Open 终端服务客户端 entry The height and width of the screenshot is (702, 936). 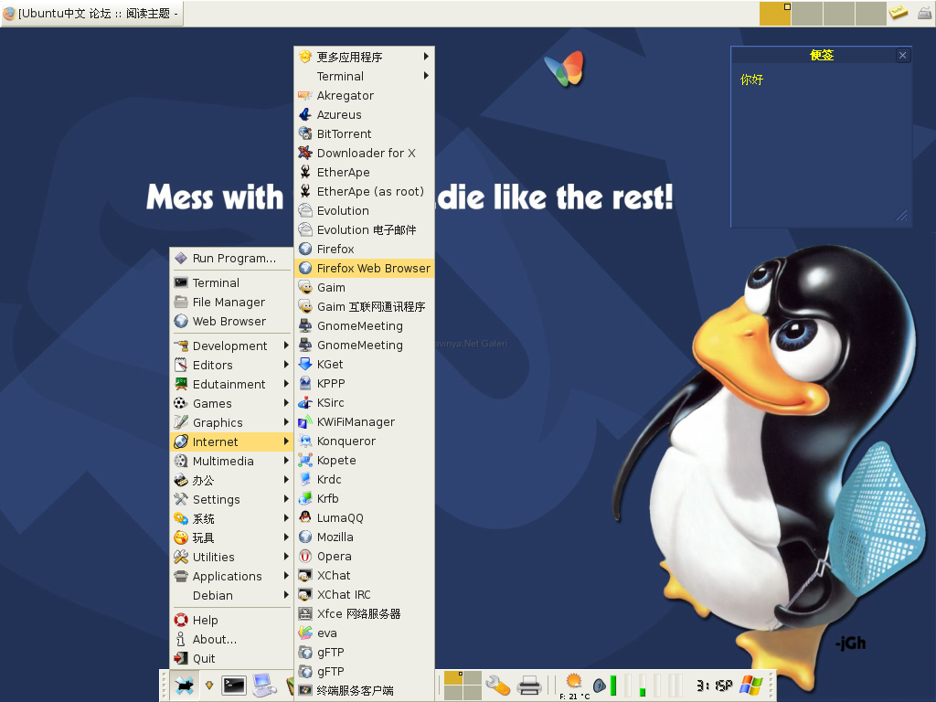[364, 690]
